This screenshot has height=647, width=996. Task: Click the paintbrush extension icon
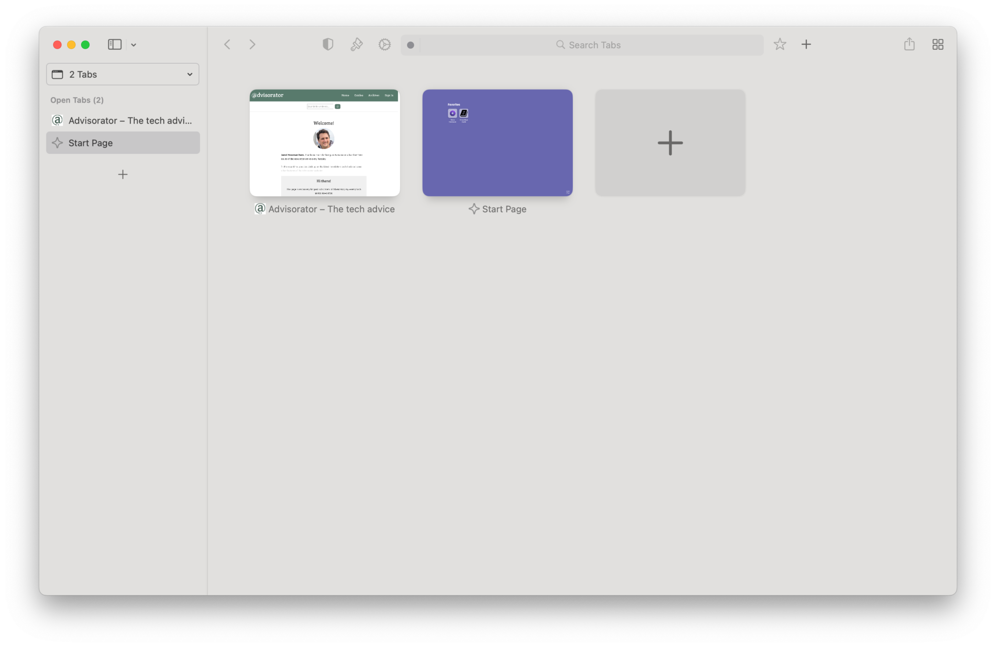(356, 45)
